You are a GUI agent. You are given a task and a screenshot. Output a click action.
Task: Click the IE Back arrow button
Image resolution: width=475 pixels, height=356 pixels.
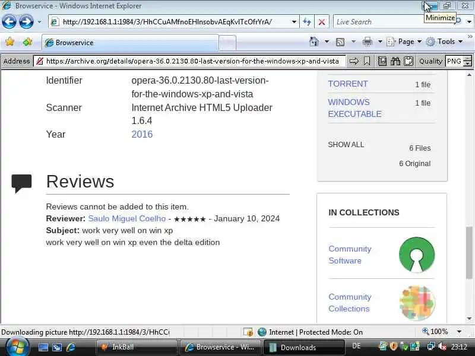pyautogui.click(x=9, y=21)
